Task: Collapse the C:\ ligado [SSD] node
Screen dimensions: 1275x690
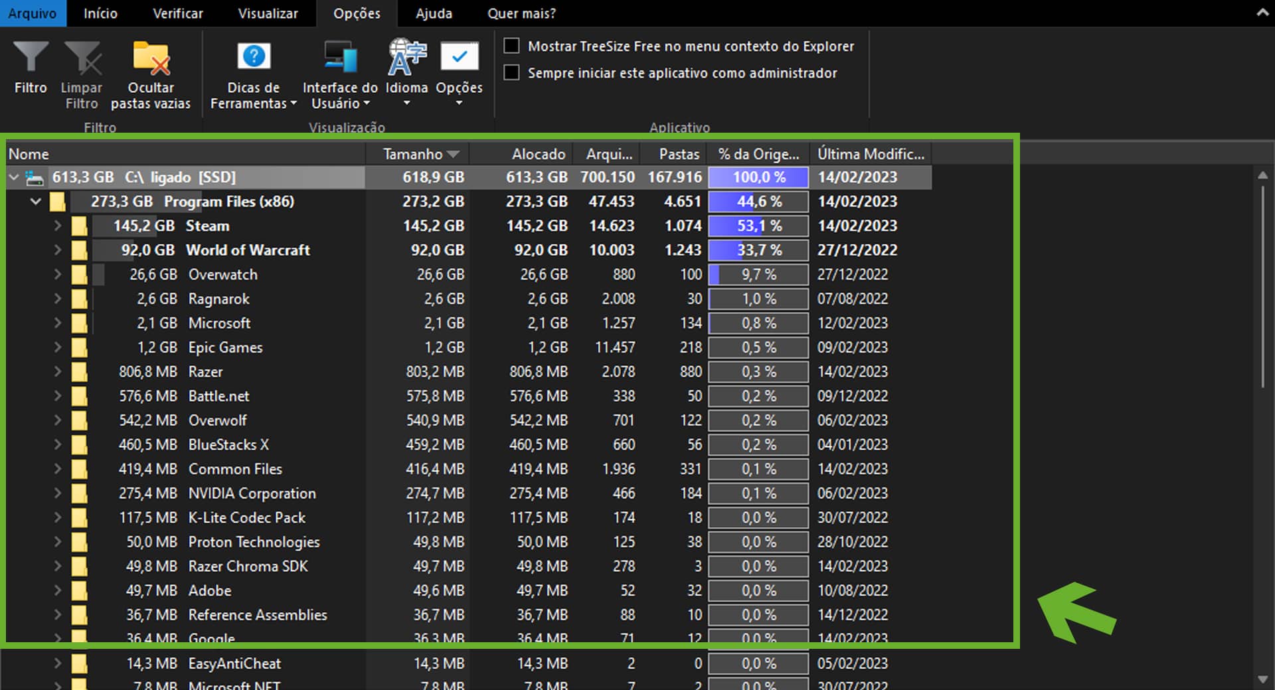Action: point(13,177)
